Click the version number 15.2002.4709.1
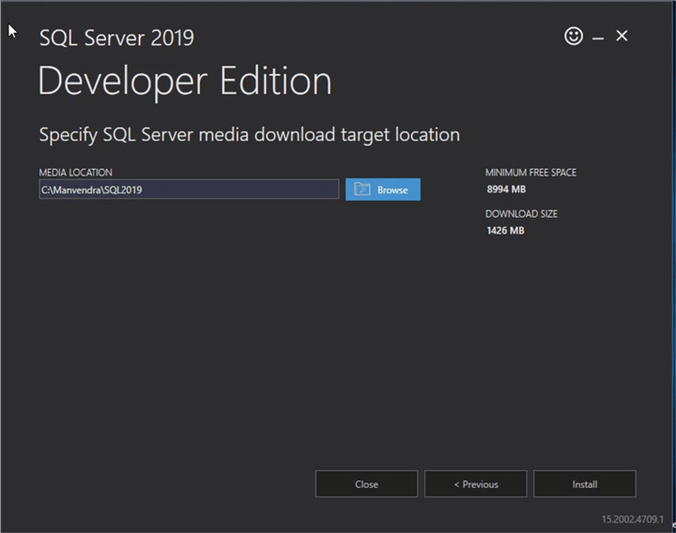 coord(632,519)
